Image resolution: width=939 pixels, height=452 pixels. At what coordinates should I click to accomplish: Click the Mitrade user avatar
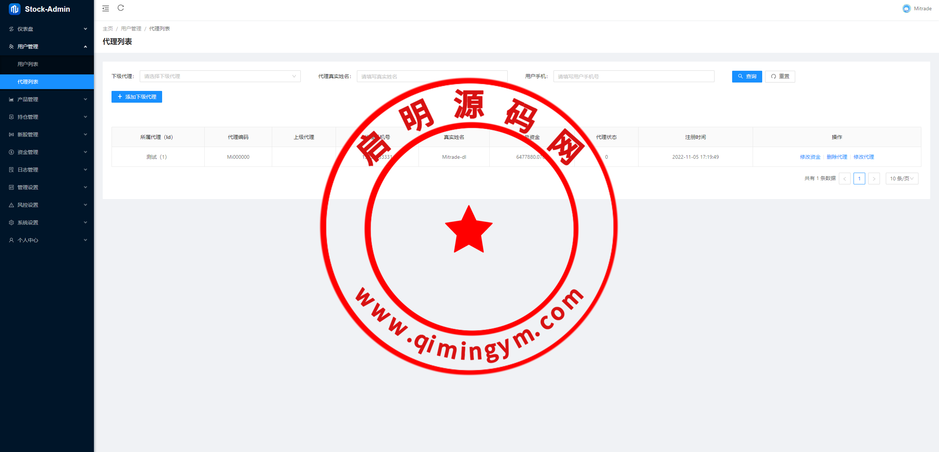tap(906, 8)
